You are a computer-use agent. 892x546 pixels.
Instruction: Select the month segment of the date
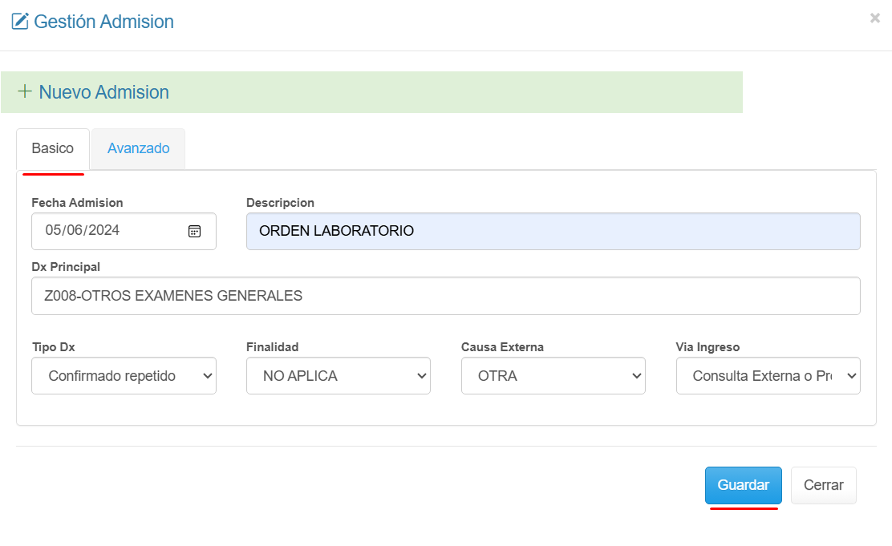tap(75, 231)
